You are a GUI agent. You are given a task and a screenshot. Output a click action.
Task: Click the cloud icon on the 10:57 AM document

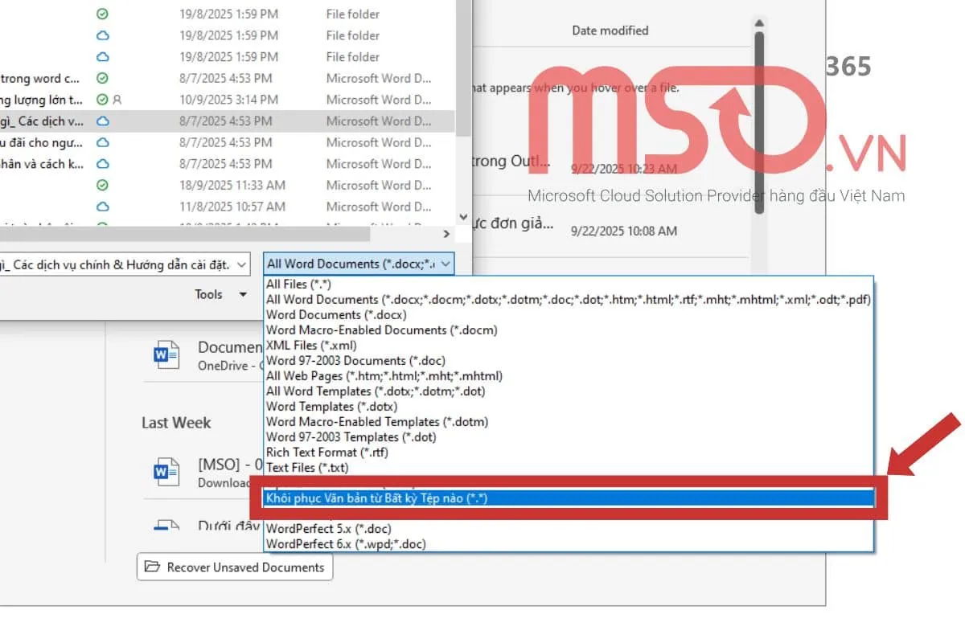(103, 207)
